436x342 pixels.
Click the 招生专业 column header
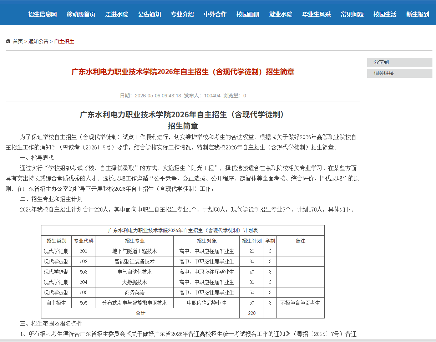coord(135,241)
